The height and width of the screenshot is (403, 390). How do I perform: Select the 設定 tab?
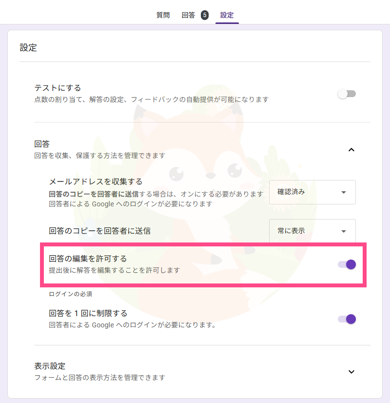pos(227,15)
